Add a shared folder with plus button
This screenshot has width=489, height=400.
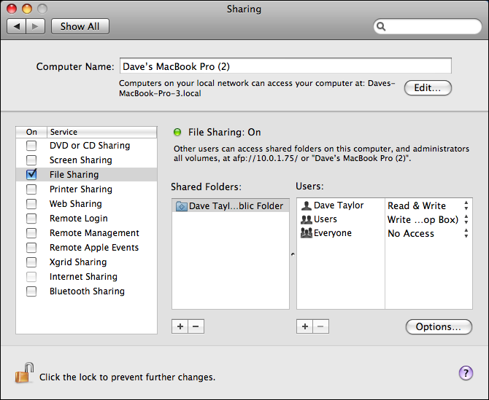[180, 326]
